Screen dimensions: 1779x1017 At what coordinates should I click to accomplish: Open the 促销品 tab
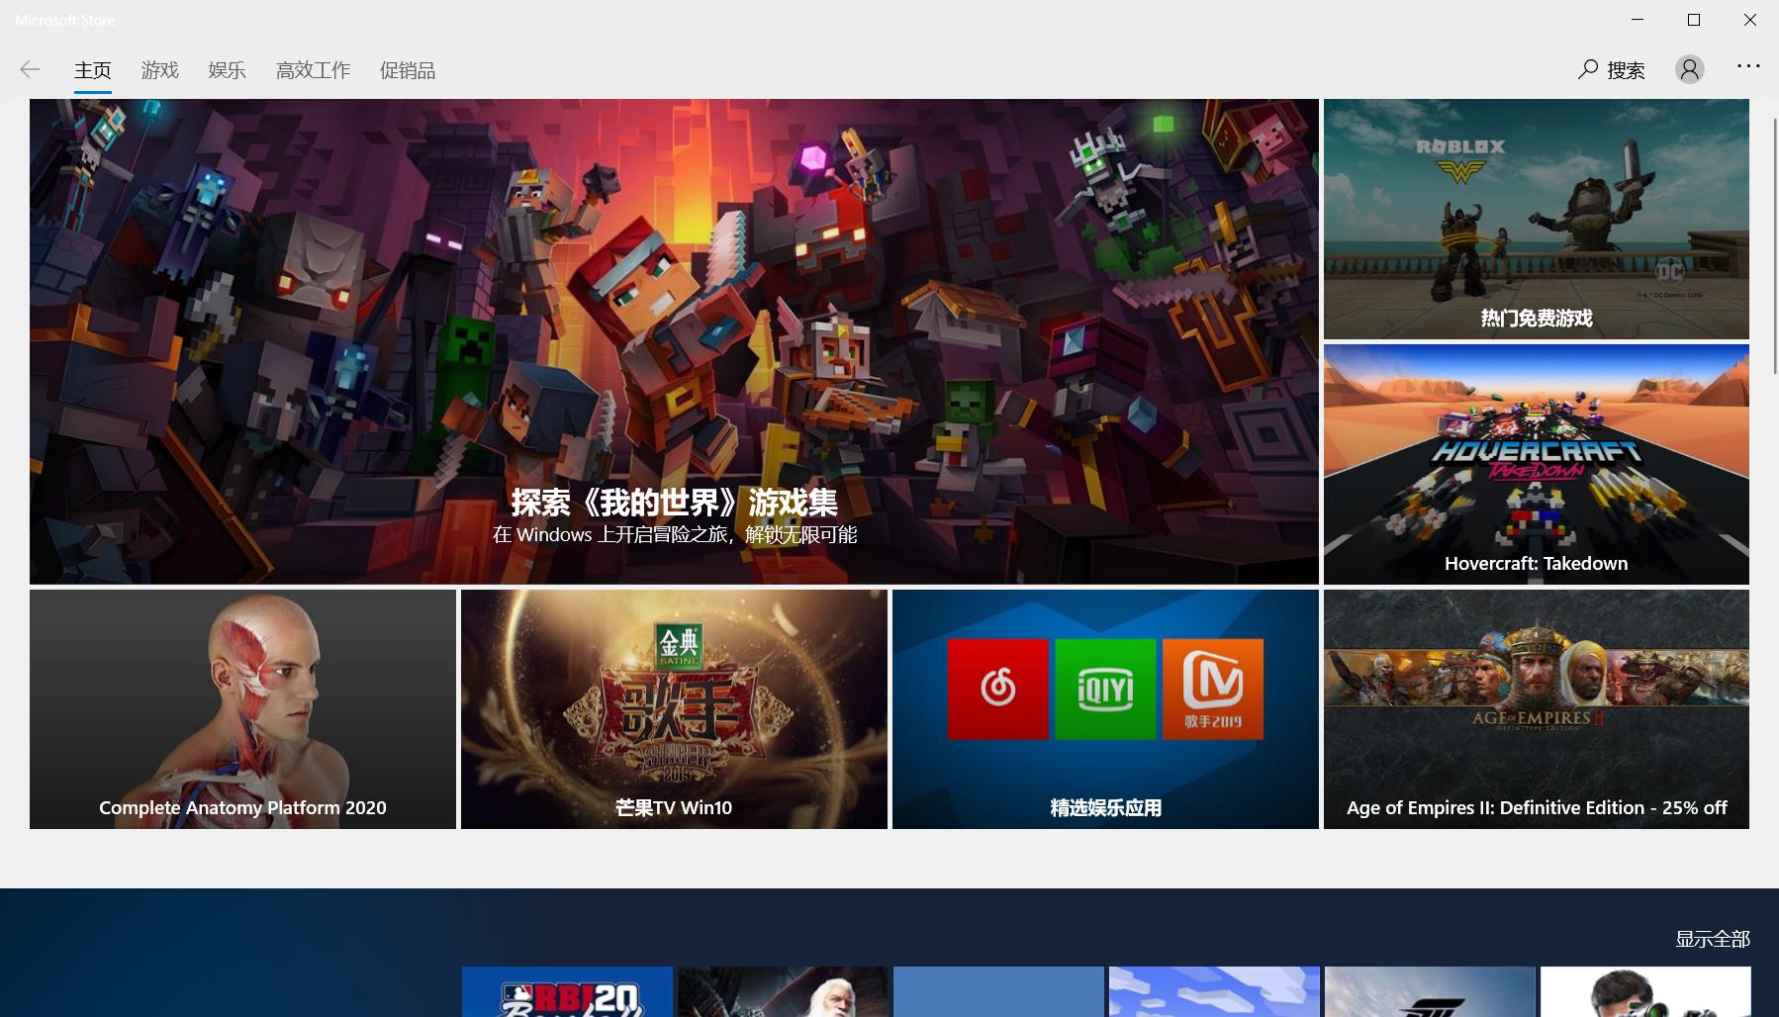(408, 70)
